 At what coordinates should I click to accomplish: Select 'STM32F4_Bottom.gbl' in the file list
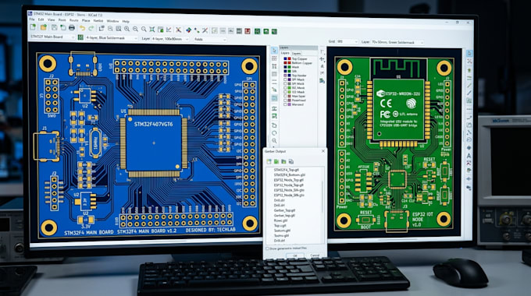(x=289, y=174)
